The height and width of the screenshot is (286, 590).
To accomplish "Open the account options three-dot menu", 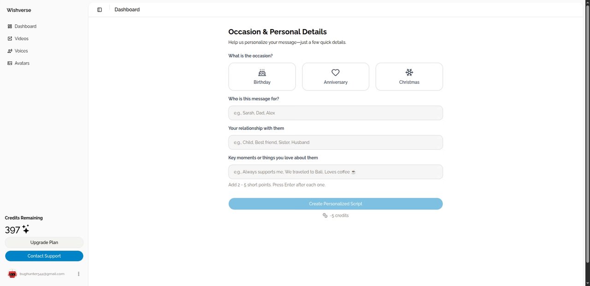I will point(79,274).
